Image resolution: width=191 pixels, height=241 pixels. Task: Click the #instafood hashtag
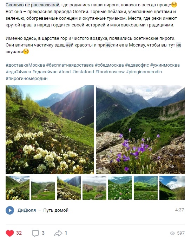[83, 72]
